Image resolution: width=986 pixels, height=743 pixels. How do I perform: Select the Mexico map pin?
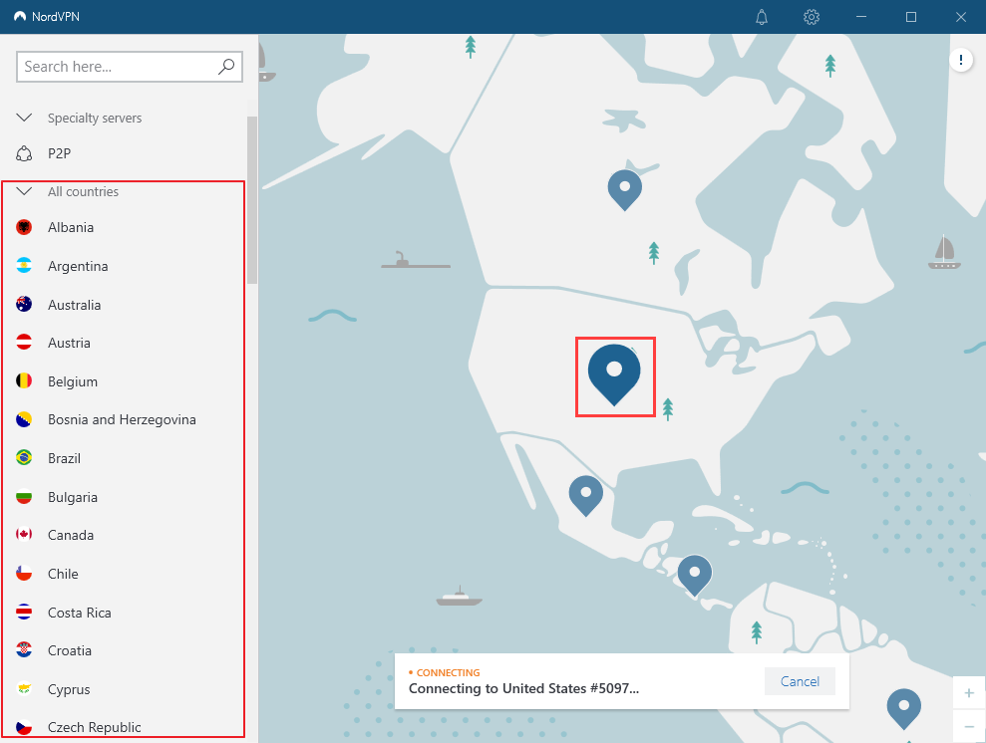click(x=585, y=492)
